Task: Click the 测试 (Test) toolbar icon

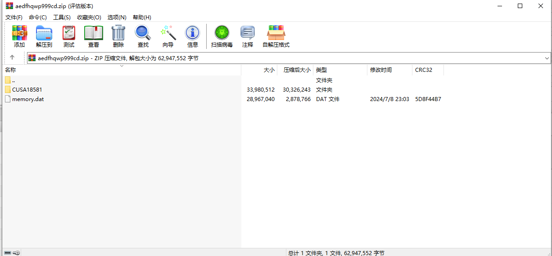Action: pos(69,33)
